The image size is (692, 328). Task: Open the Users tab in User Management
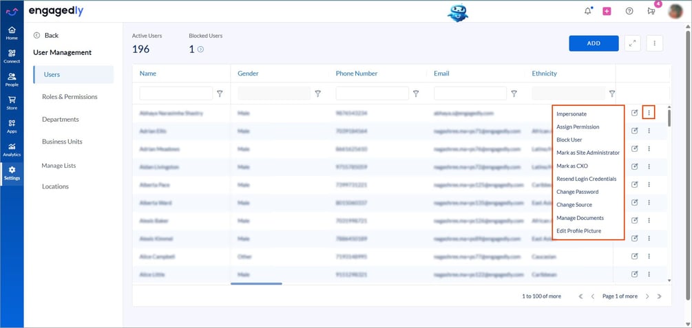[73, 74]
